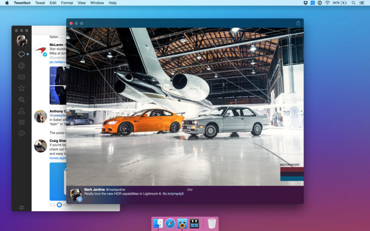This screenshot has height=231, width=370.
Task: Open the Search tab in sidebar
Action: pyautogui.click(x=21, y=99)
